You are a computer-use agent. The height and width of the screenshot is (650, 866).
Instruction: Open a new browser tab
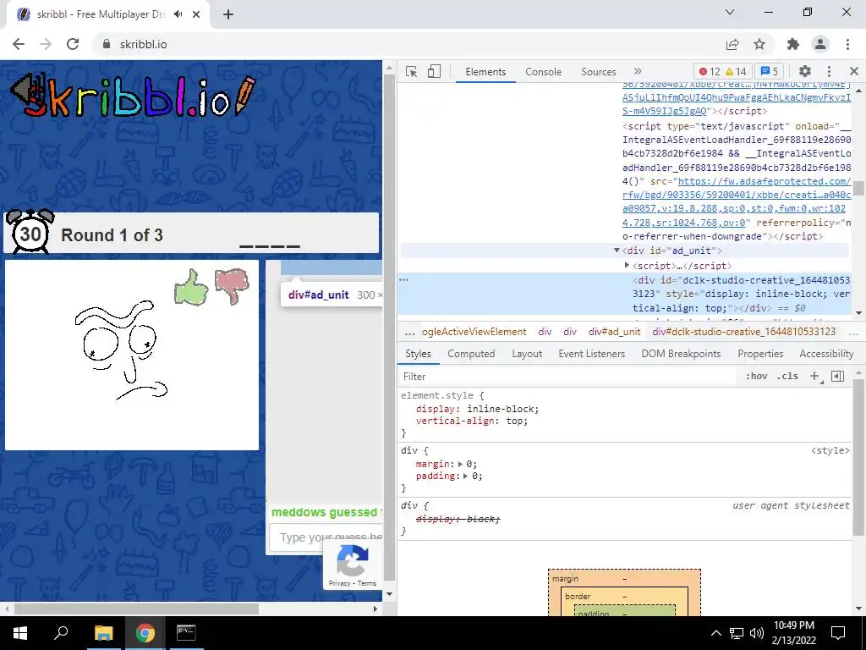228,14
